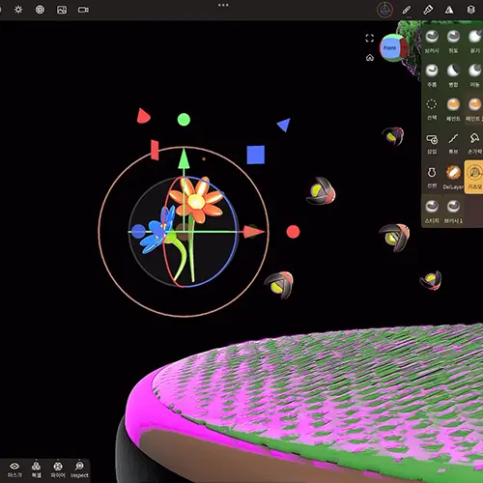Open the lighting sun menu

18,10
